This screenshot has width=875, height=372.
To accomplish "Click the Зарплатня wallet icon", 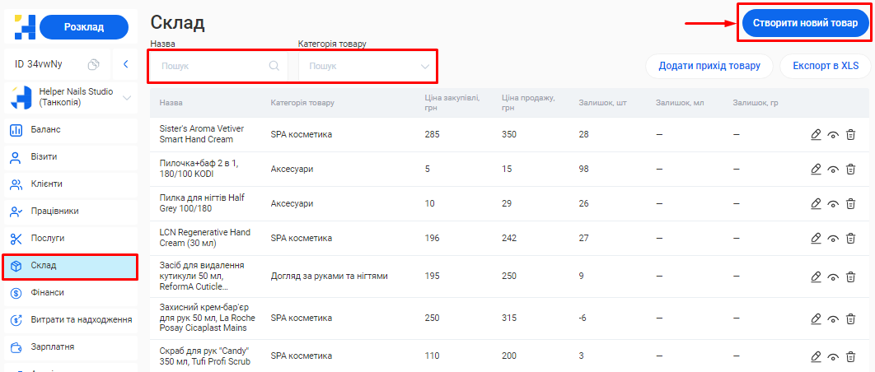I will click(16, 347).
